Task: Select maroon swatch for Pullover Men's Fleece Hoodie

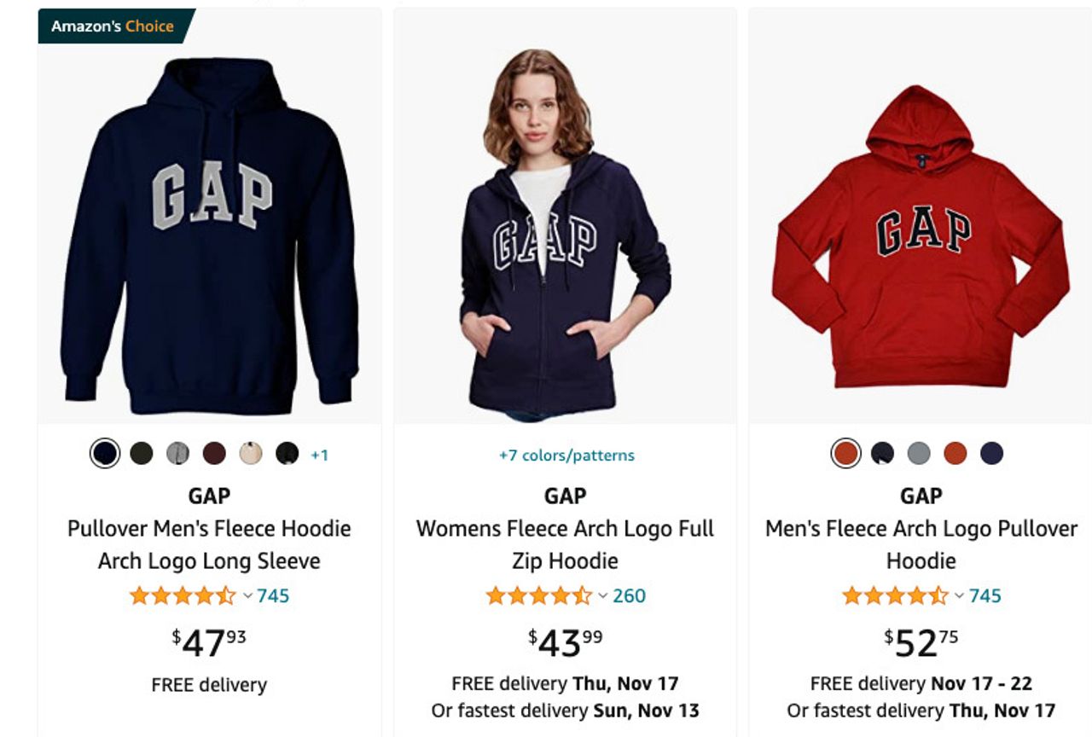Action: pyautogui.click(x=214, y=454)
